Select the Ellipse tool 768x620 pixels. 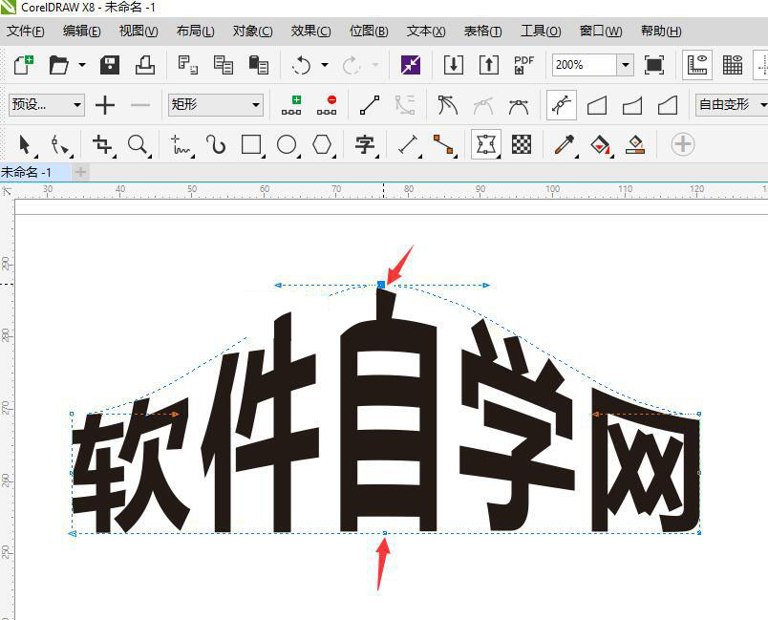pos(287,144)
